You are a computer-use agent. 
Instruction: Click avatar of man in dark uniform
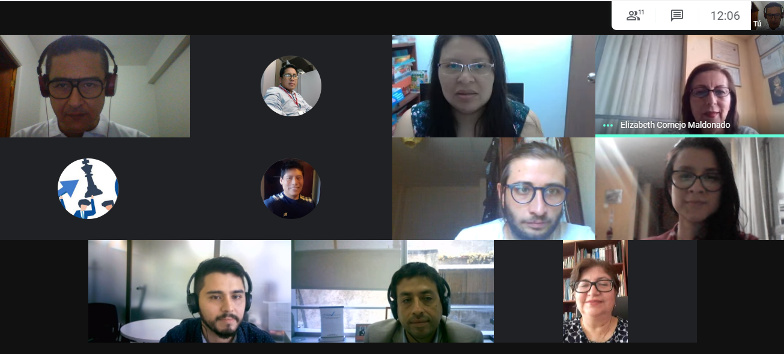(x=291, y=188)
